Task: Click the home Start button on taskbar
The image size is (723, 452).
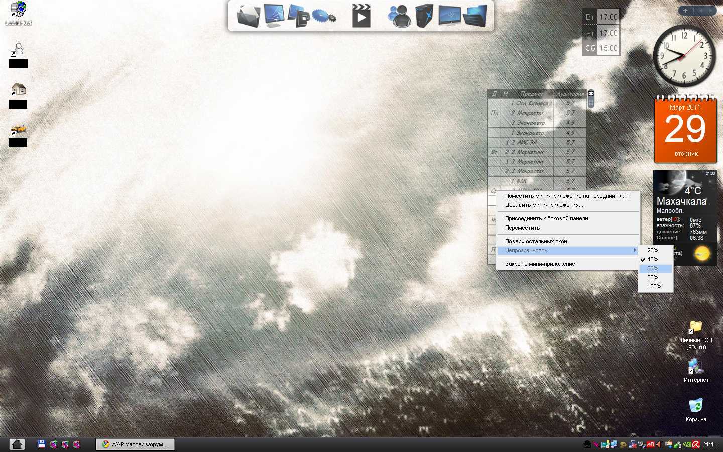Action: 17,444
